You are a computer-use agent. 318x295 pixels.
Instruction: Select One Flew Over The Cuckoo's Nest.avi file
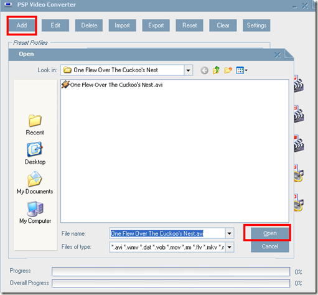[112, 85]
